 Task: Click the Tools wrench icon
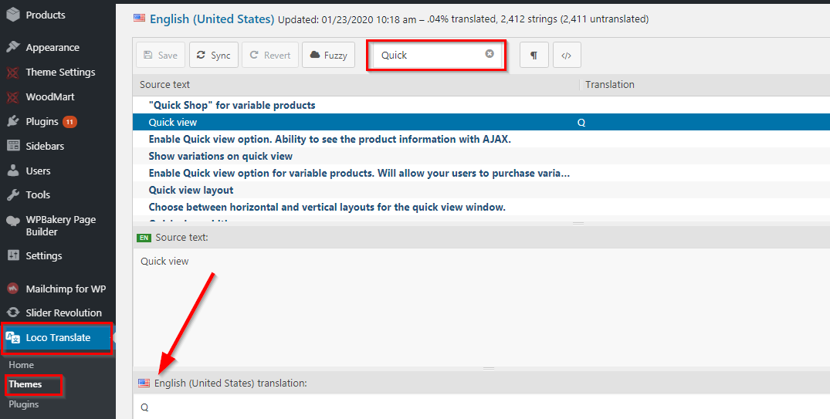[x=12, y=194]
